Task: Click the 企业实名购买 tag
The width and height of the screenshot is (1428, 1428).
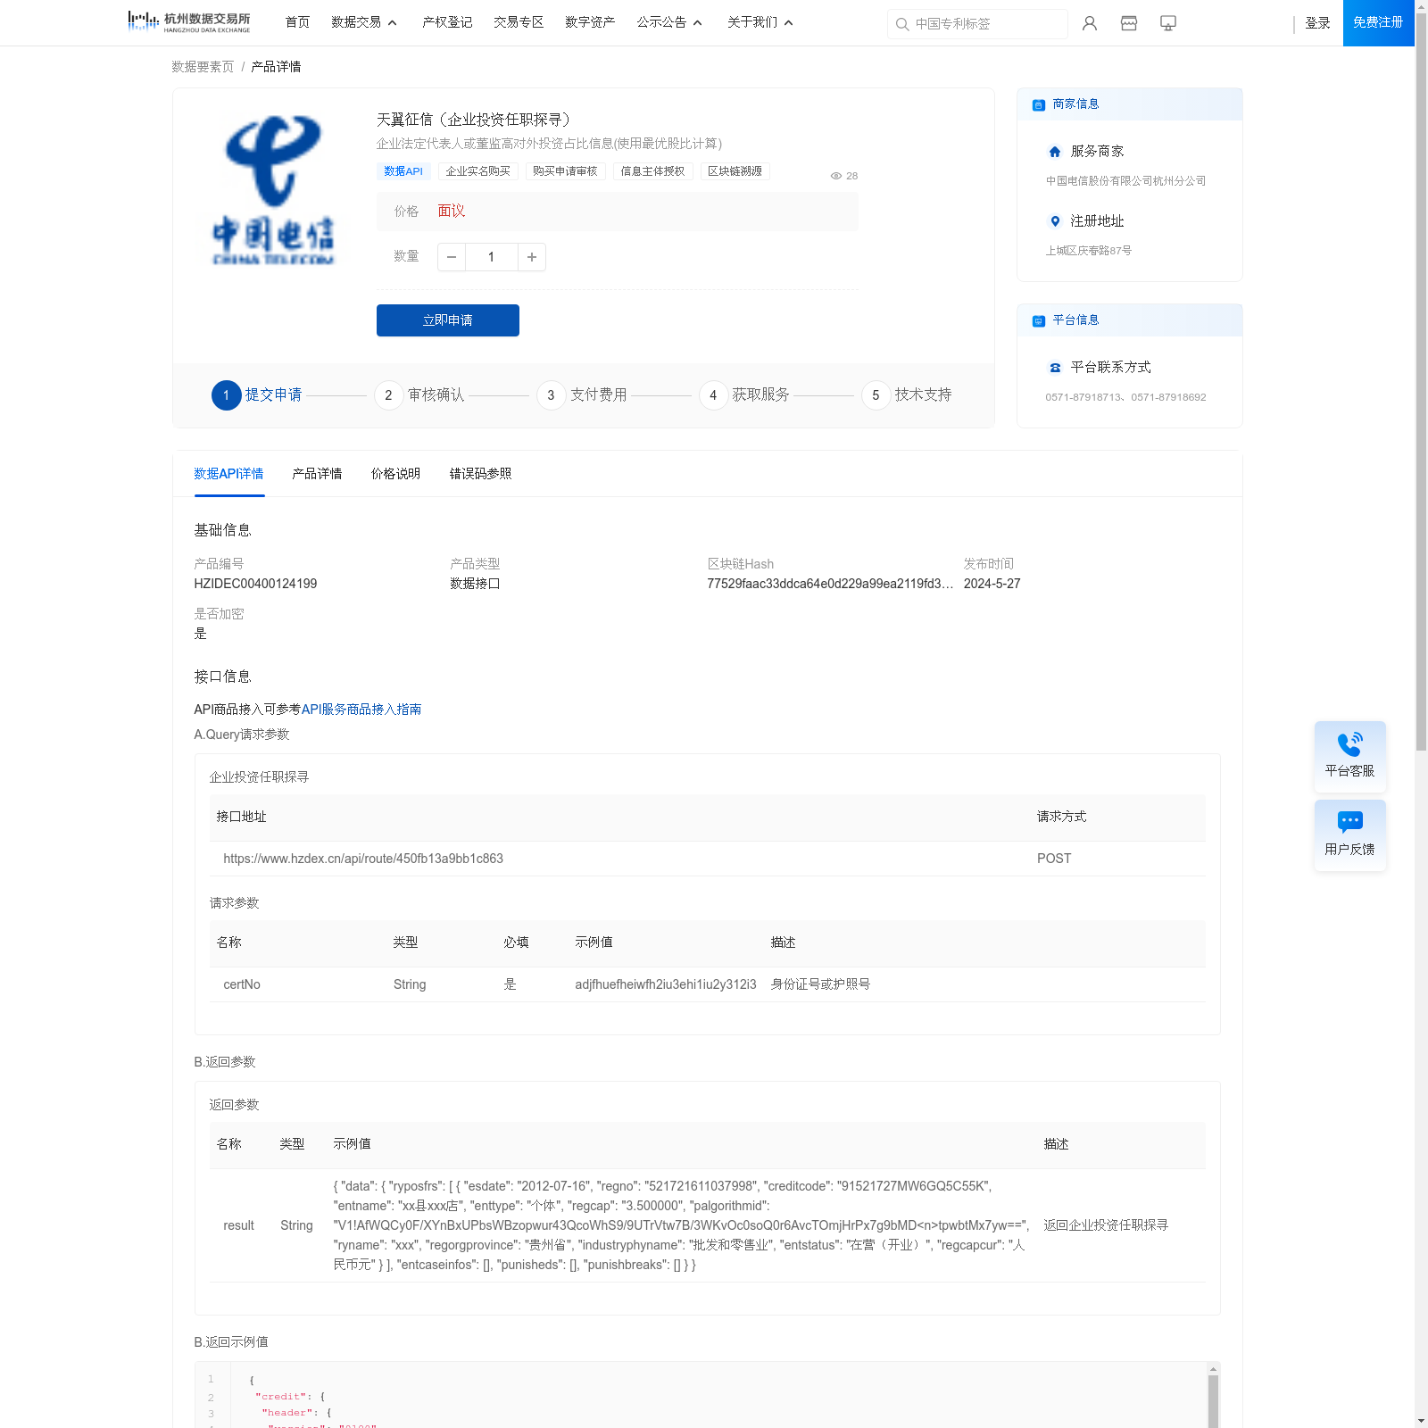Action: click(x=478, y=171)
